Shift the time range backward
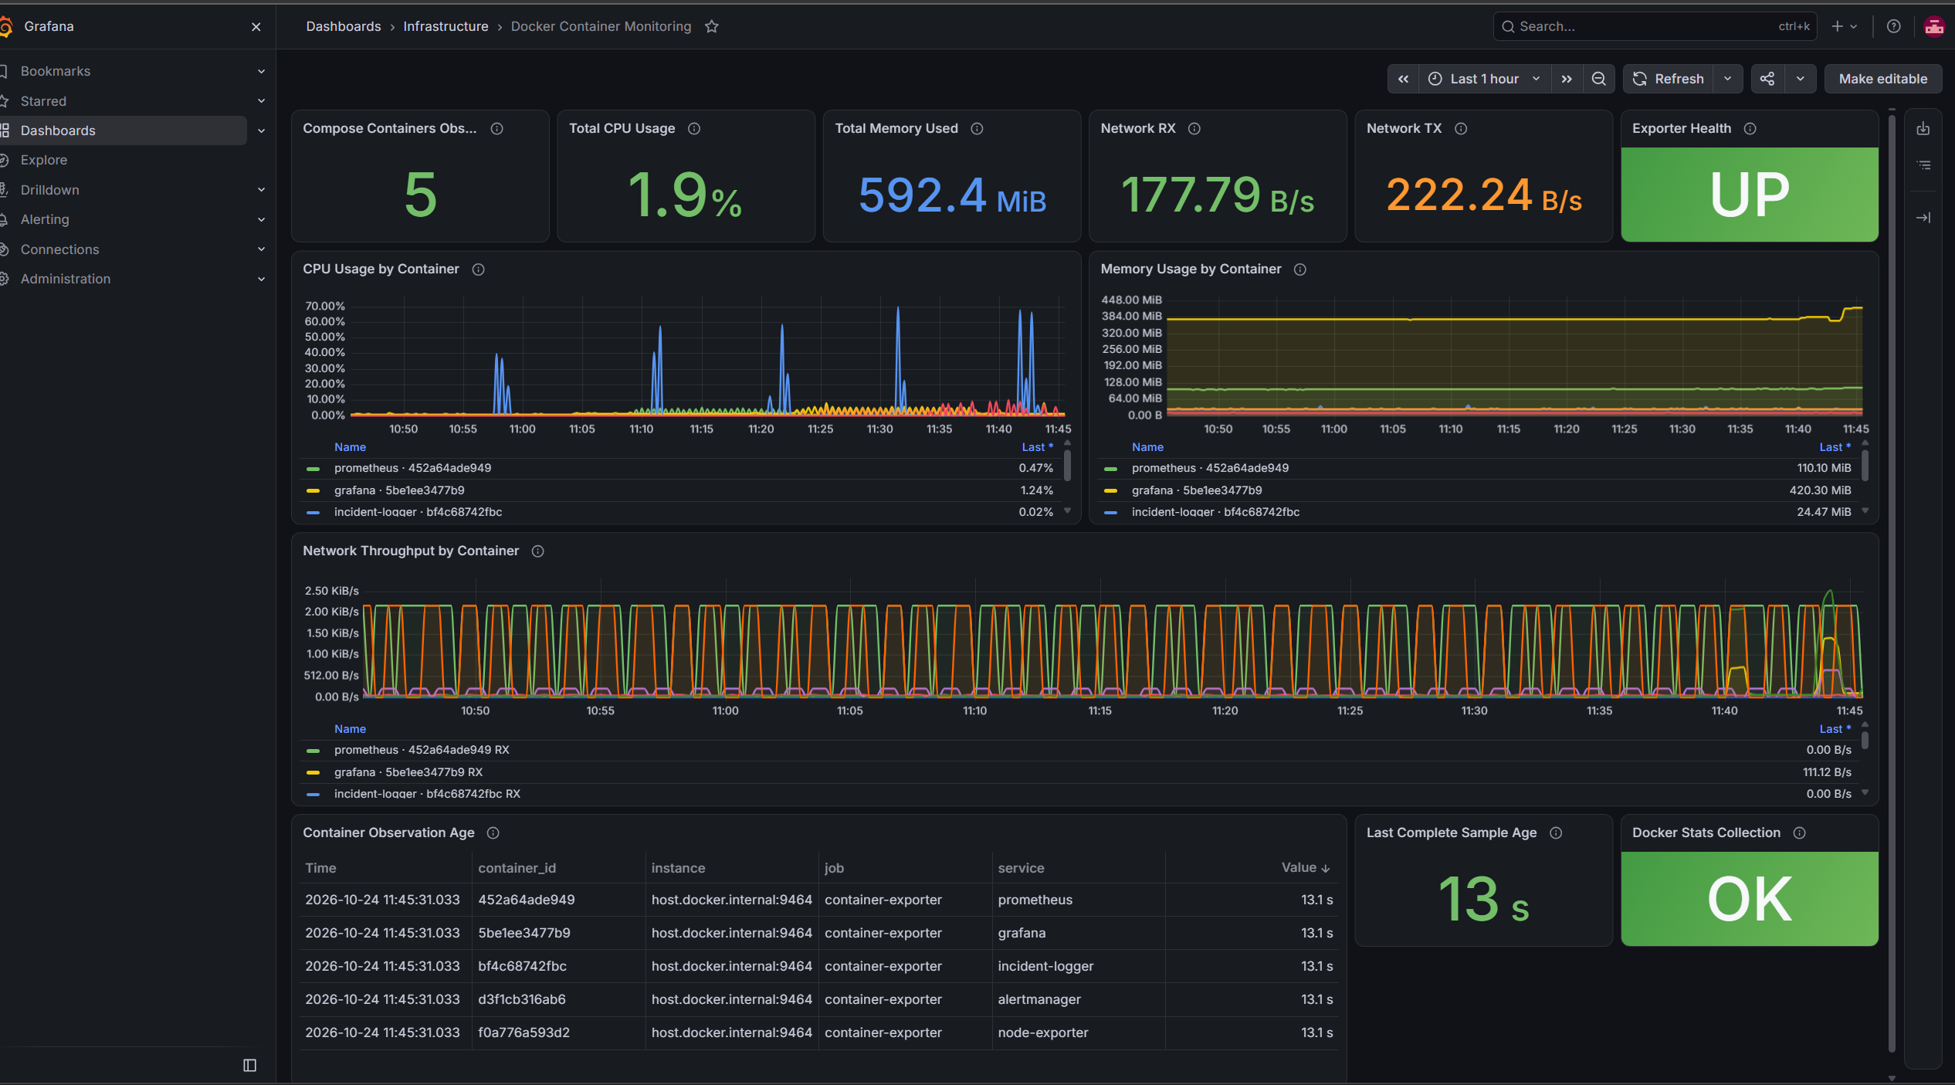The image size is (1955, 1085). (x=1403, y=79)
